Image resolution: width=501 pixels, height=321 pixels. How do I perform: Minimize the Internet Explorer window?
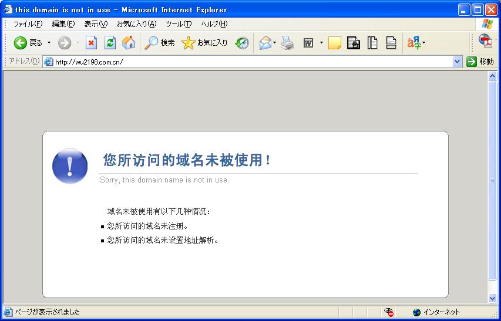click(x=464, y=9)
